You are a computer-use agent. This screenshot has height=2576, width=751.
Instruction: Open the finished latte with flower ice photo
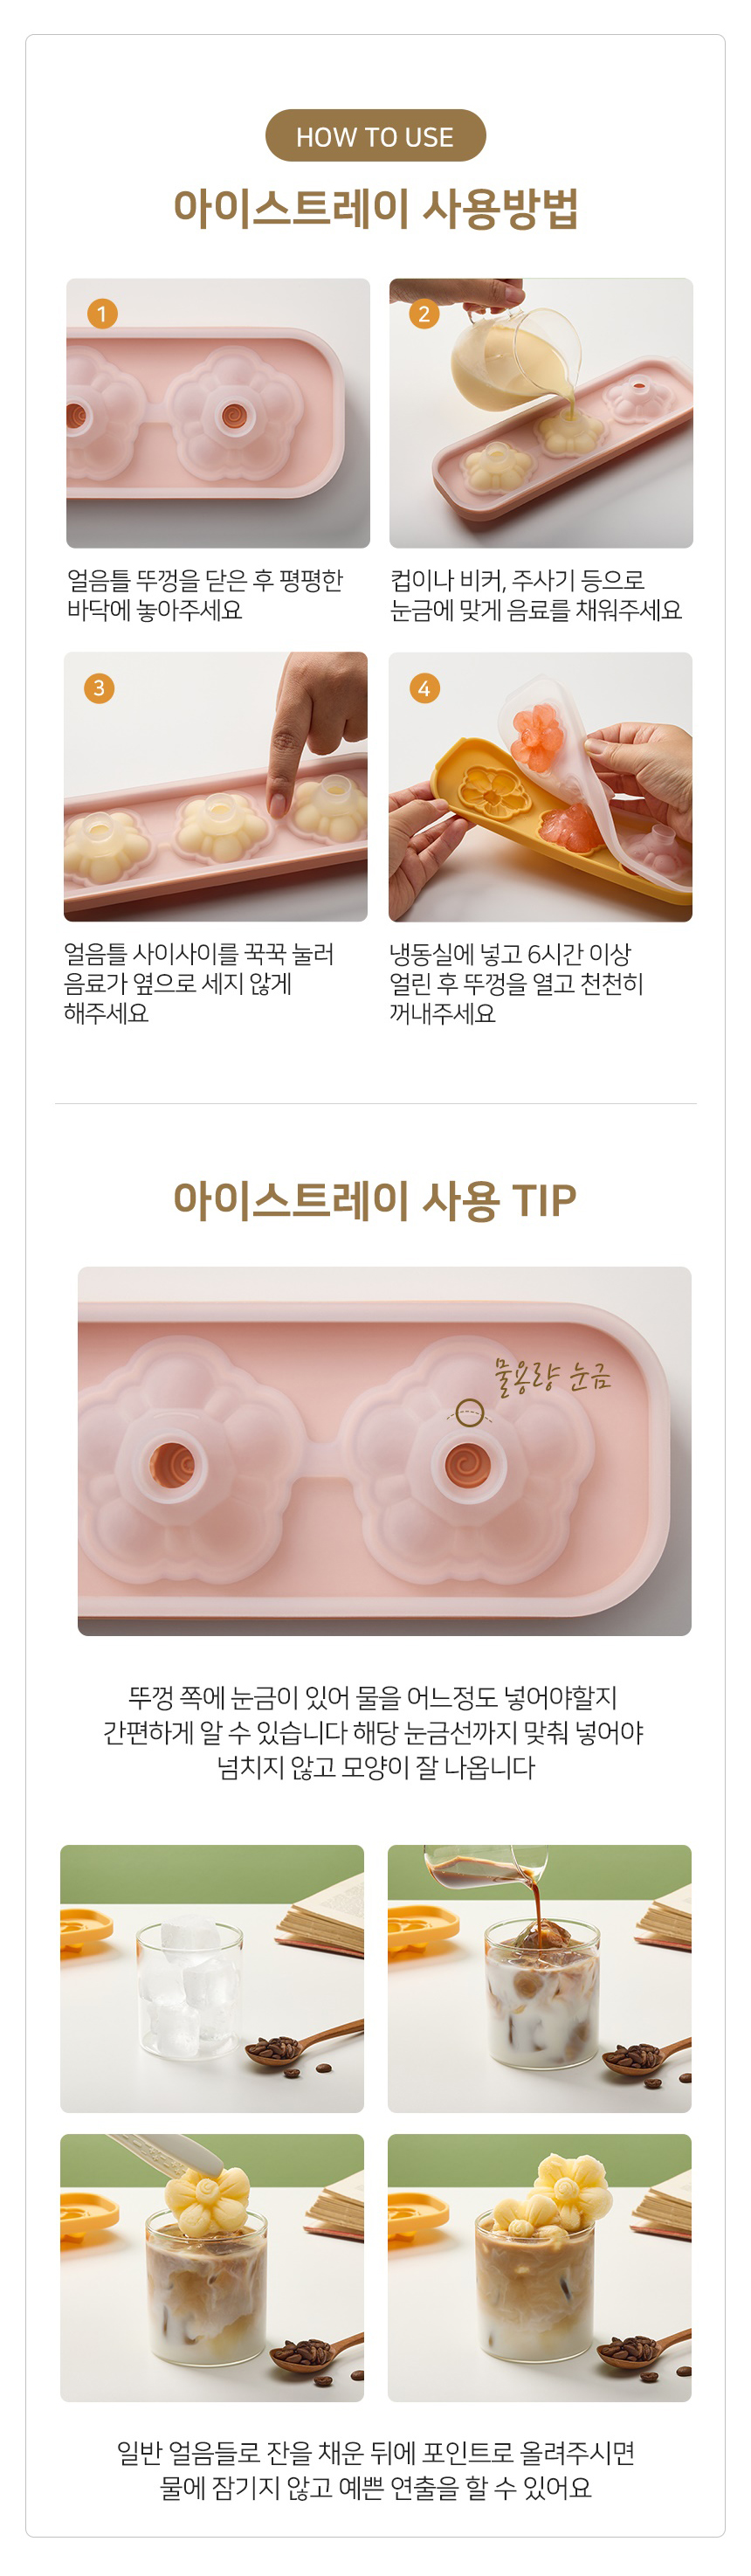[540, 2268]
